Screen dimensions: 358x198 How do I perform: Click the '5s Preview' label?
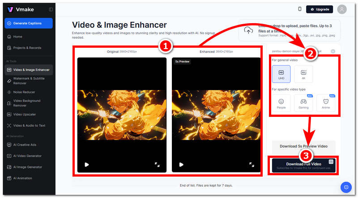pyautogui.click(x=182, y=62)
